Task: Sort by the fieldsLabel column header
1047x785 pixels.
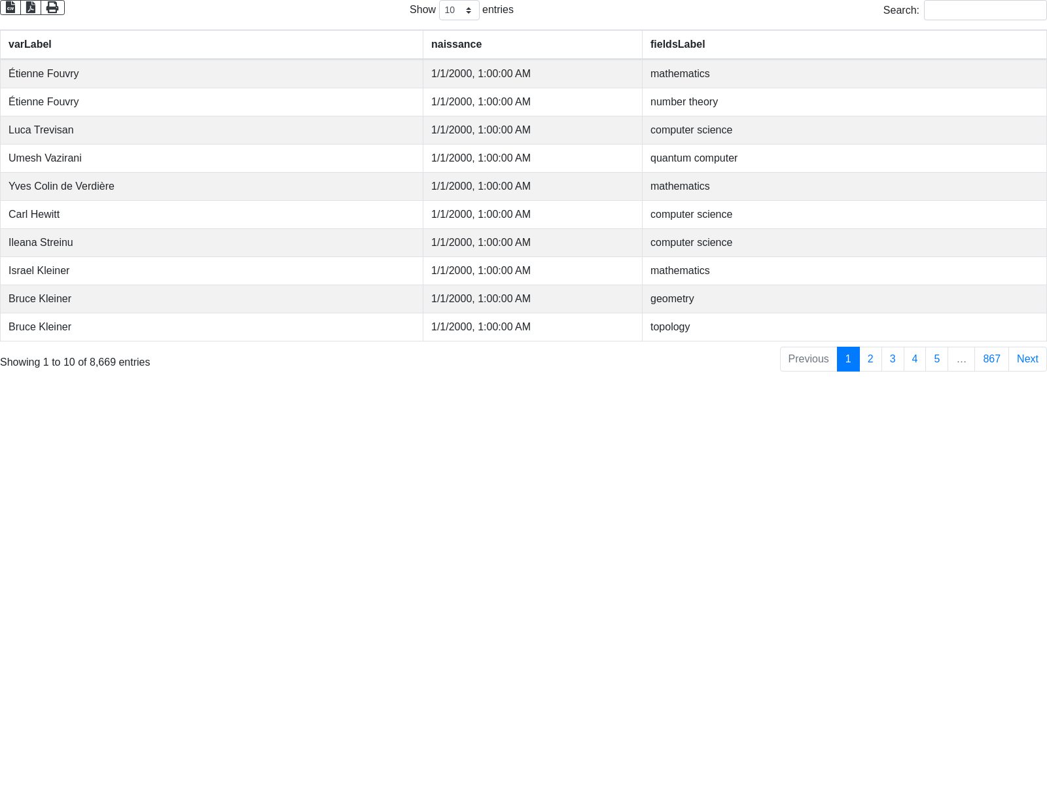Action: pos(677,44)
